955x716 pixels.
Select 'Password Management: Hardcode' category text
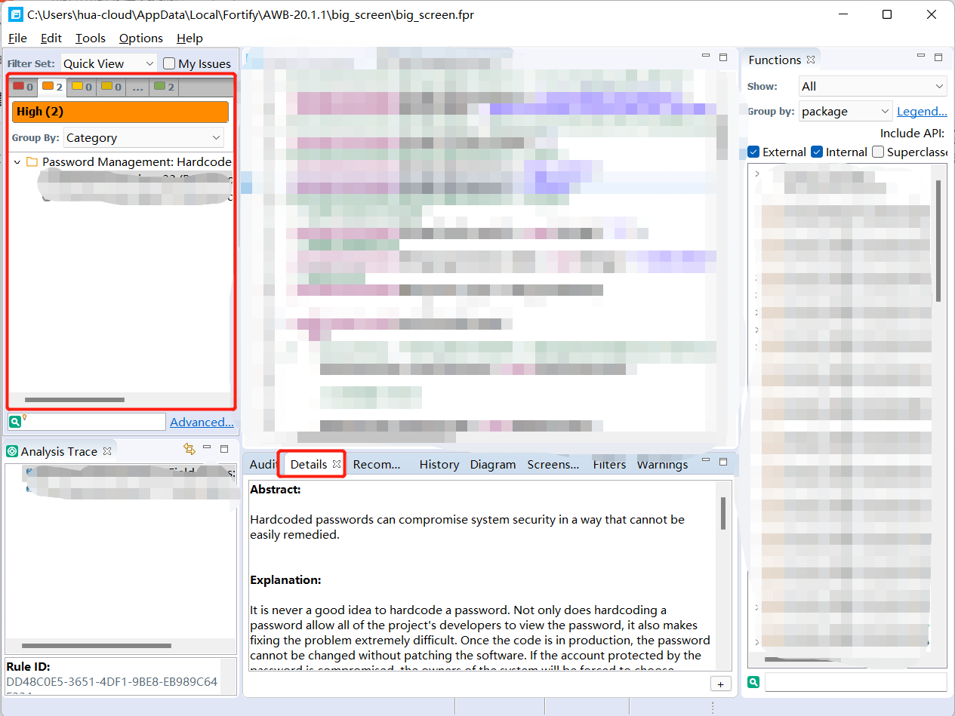(137, 161)
